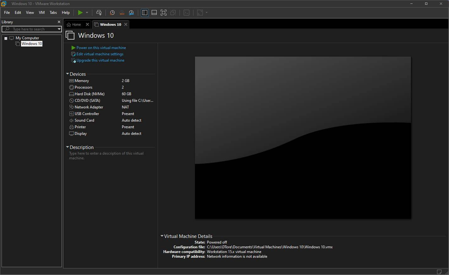This screenshot has height=275, width=449.
Task: Collapse the Description section
Action: coord(68,147)
